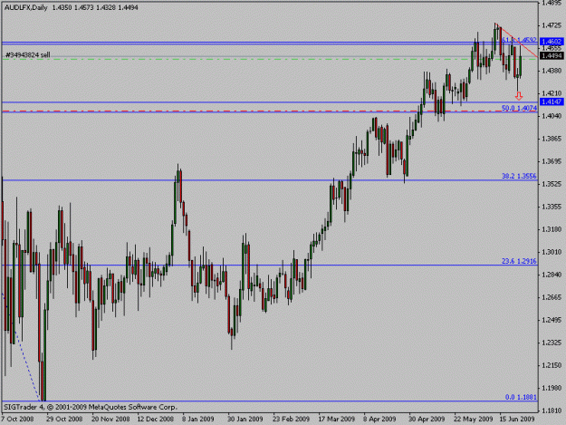The width and height of the screenshot is (566, 425).
Task: Click the blue 1.4602 price tag
Action: pos(552,42)
